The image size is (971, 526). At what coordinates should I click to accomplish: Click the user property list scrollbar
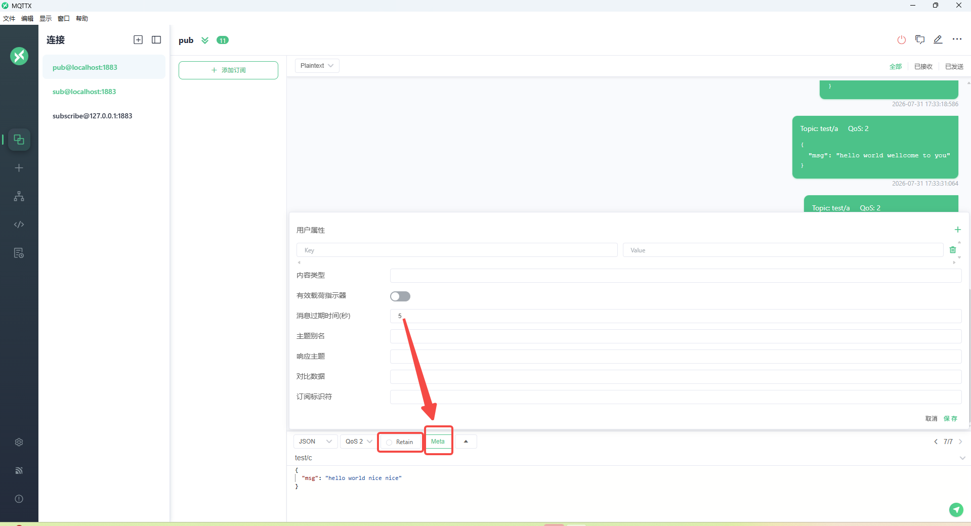tap(959, 250)
